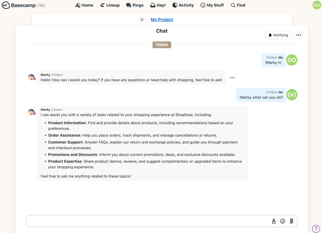Click in the chat message input field
The width and height of the screenshot is (322, 233).
tap(147, 221)
